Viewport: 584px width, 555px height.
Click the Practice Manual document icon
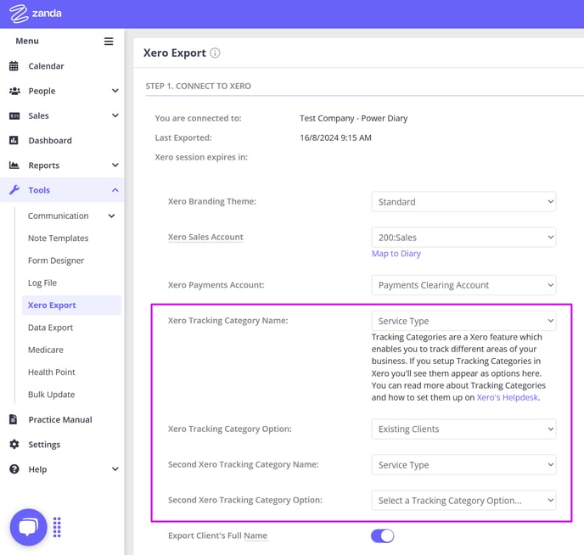click(x=14, y=419)
